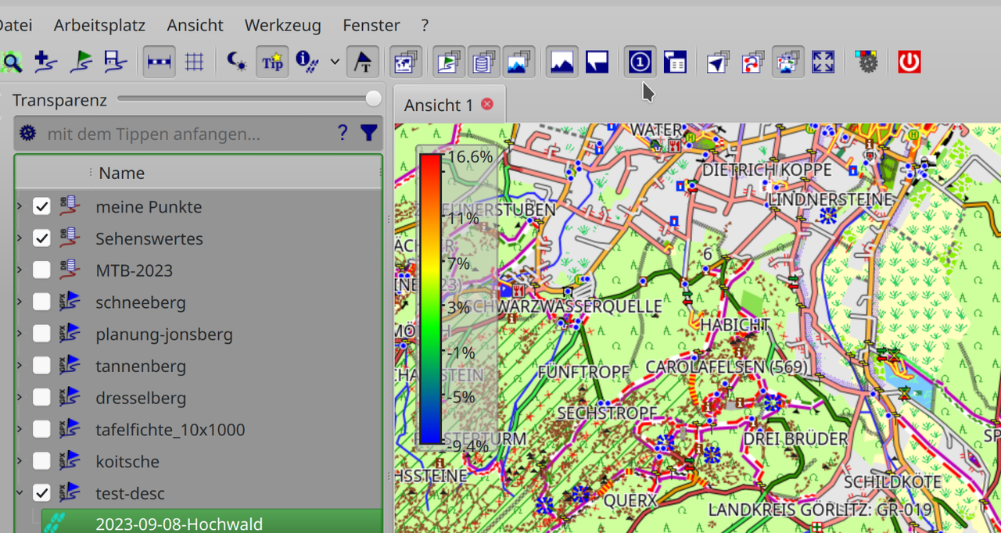Uncheck the meine Punkte checkbox
This screenshot has width=1001, height=533.
point(41,207)
